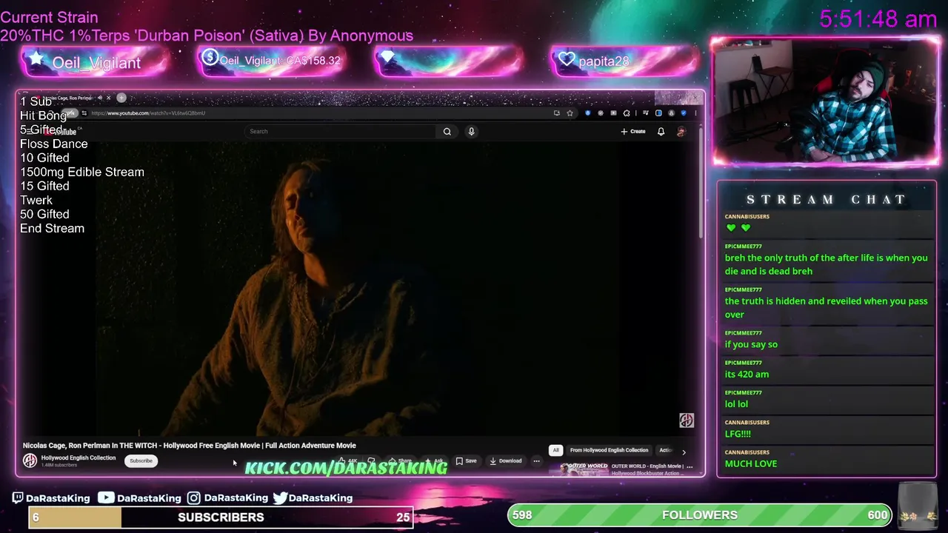Click the KICK.COM/DARASTAKING overlay text

pos(346,468)
